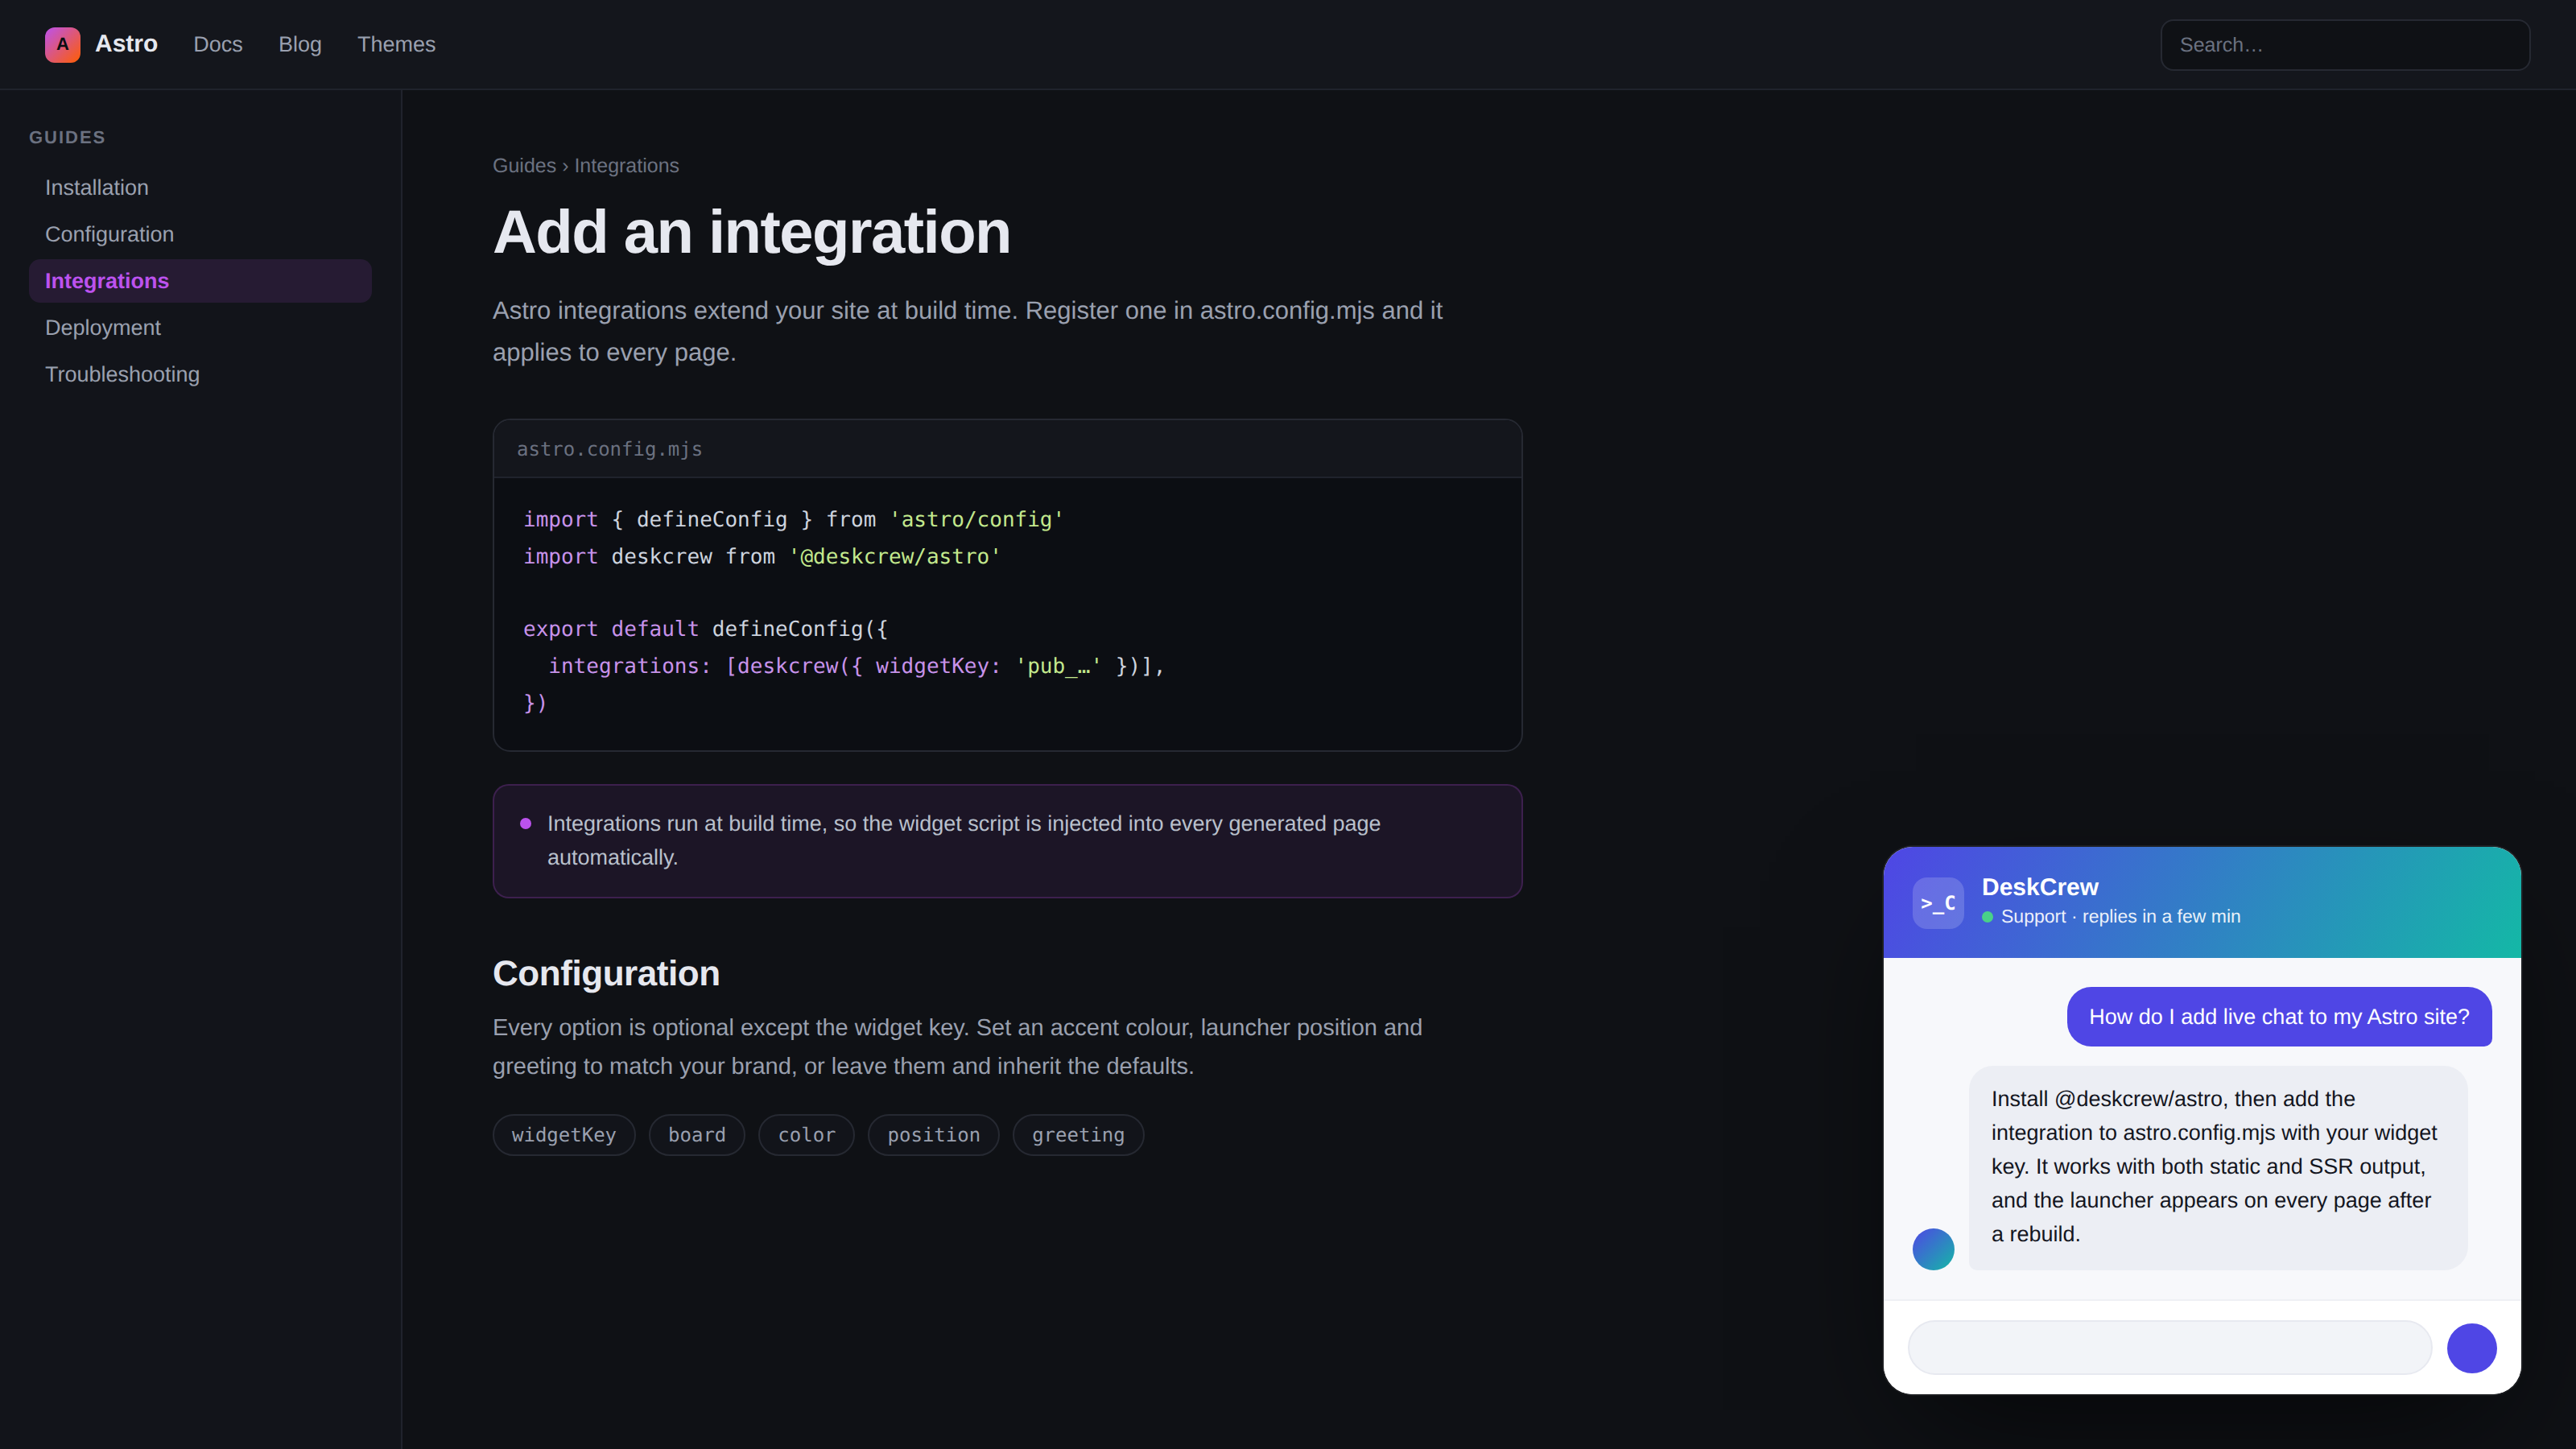2576x1449 pixels.
Task: Click the Configuration section heading
Action: 606,973
